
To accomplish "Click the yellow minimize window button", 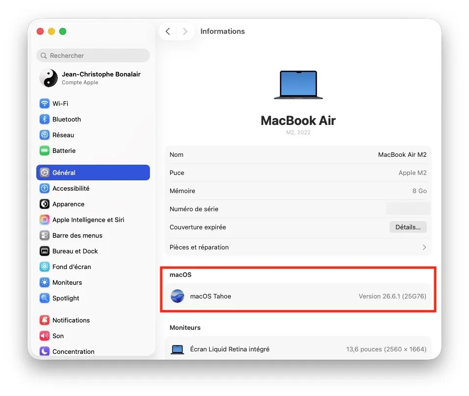I will pyautogui.click(x=51, y=31).
